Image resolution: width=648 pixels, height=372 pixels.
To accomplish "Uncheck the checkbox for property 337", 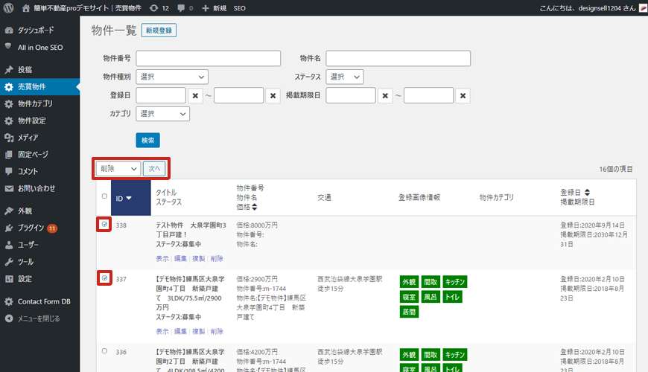I will (104, 278).
